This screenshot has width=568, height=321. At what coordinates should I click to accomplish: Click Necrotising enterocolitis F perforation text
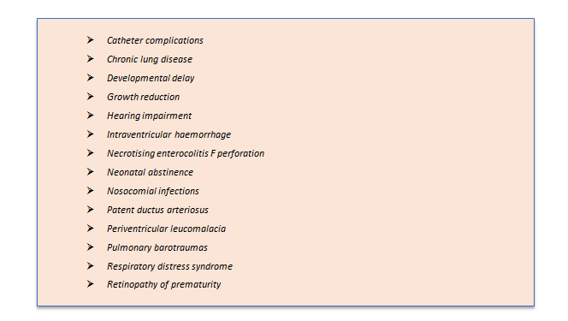186,153
